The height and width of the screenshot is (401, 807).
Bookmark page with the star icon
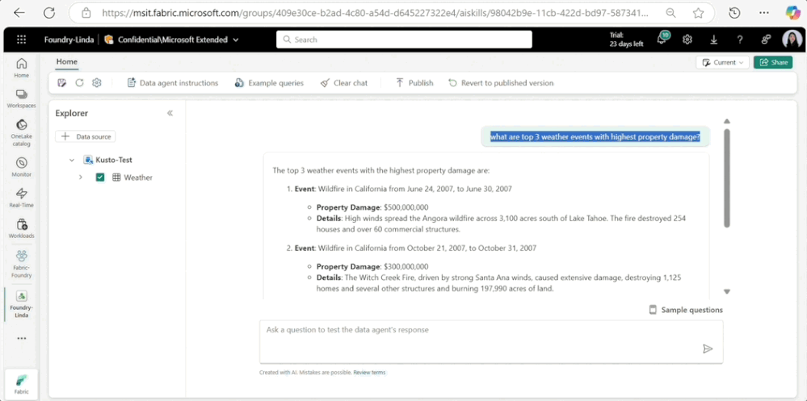pos(698,13)
